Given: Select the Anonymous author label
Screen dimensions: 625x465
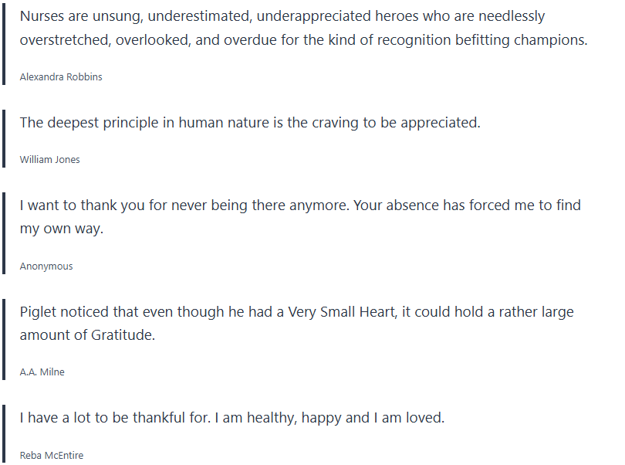Looking at the screenshot, I should pyautogui.click(x=46, y=266).
